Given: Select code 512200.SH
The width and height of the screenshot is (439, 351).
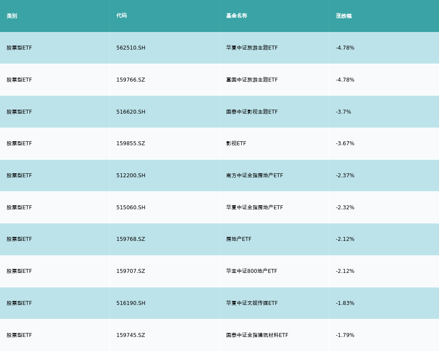Looking at the screenshot, I should click(x=131, y=175).
